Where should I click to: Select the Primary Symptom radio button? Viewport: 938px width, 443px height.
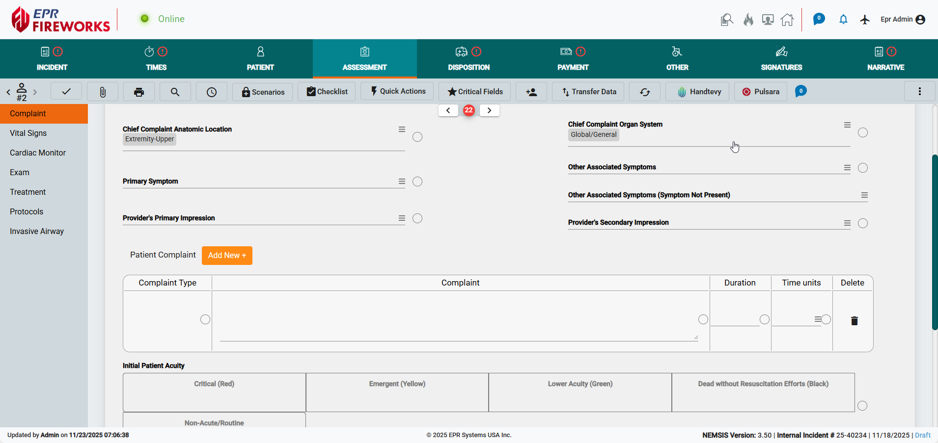click(417, 182)
